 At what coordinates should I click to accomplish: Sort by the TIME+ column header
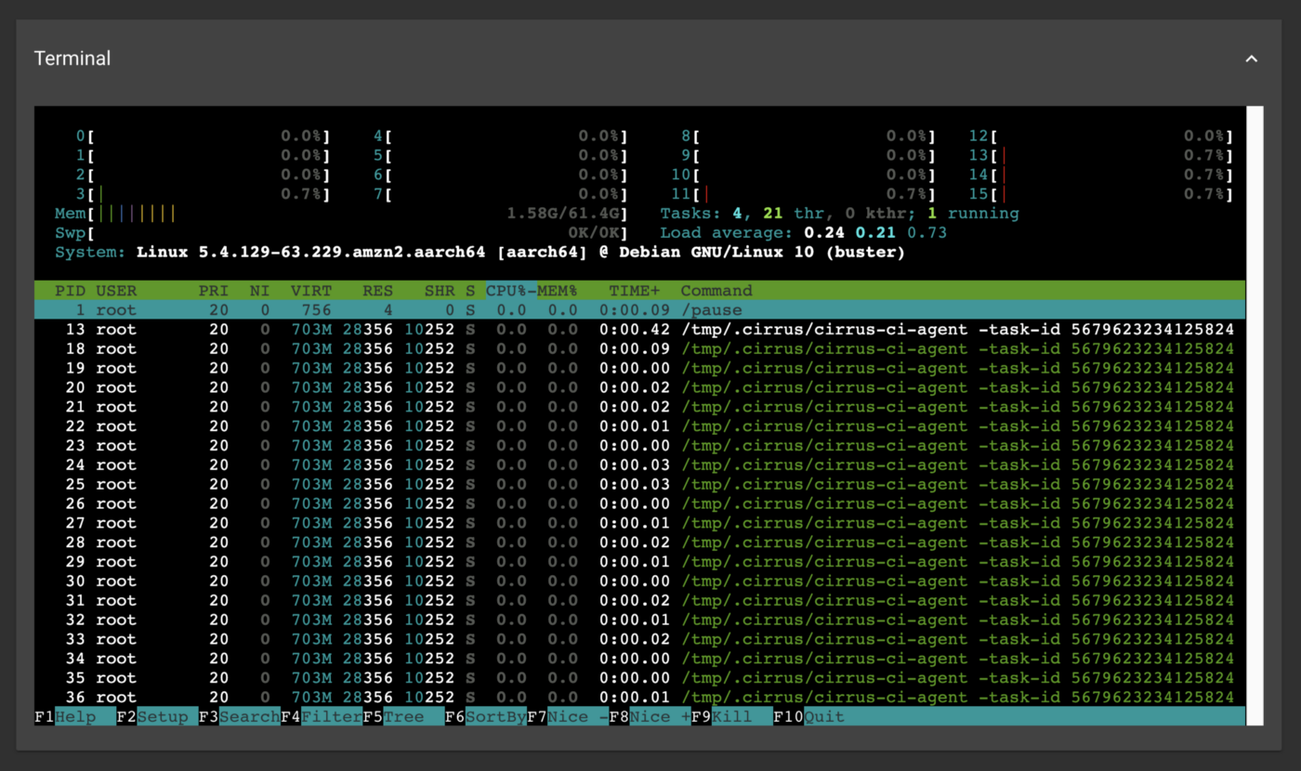point(635,291)
